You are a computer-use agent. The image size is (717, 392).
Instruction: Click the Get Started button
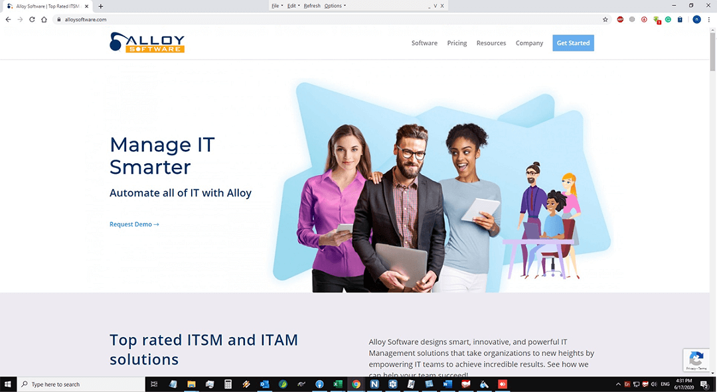click(x=573, y=43)
